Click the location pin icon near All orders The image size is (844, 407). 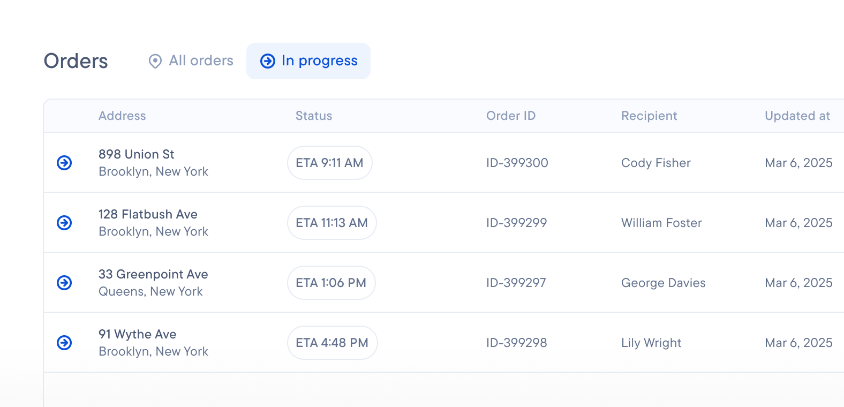155,61
